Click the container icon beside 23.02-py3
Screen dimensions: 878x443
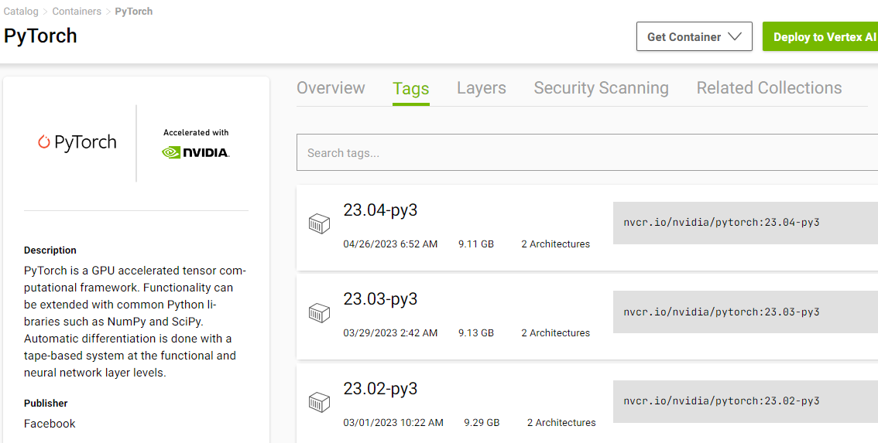(319, 402)
